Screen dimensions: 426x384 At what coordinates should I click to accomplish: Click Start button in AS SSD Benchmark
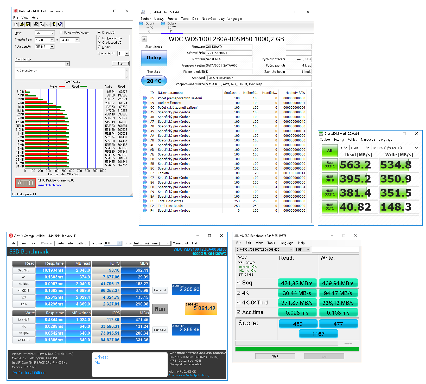275,356
